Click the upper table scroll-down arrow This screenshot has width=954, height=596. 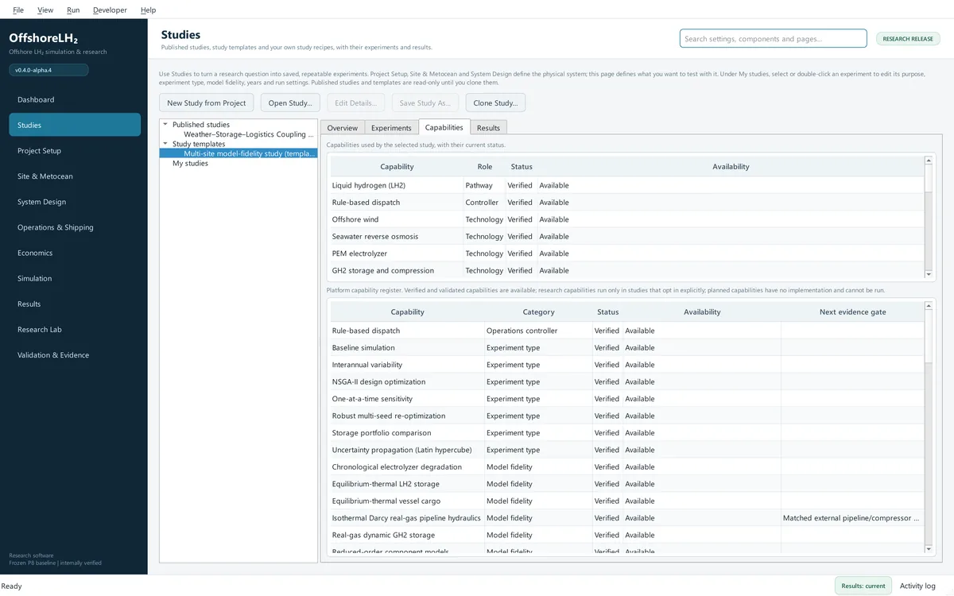click(x=929, y=273)
